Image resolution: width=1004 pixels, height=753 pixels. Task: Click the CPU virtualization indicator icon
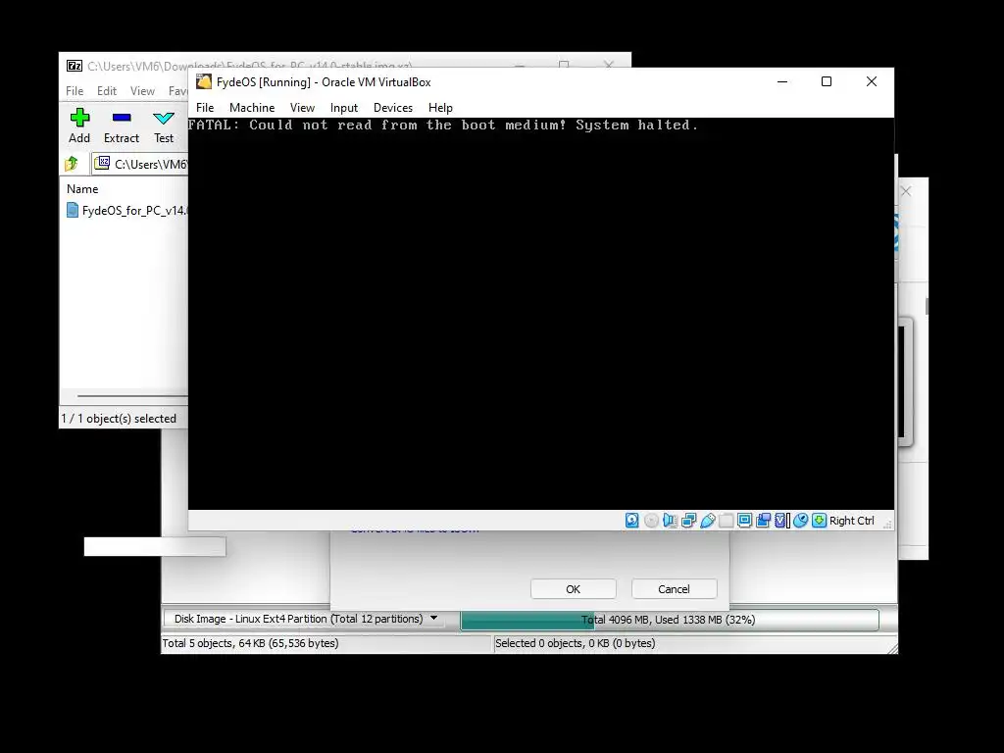pyautogui.click(x=781, y=521)
